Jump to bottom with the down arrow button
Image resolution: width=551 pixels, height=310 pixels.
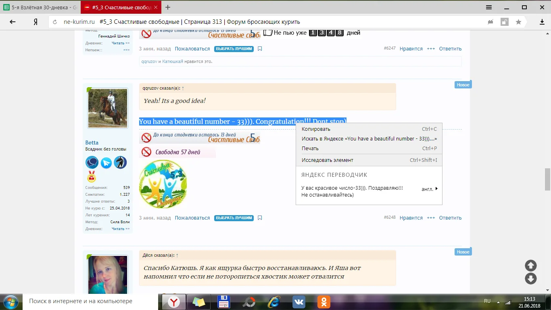click(530, 279)
